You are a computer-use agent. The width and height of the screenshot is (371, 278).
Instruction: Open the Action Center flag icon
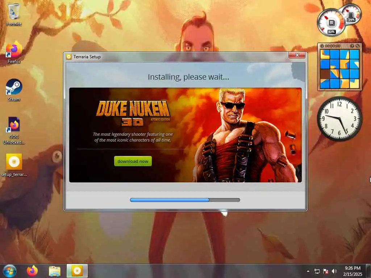coord(326,271)
